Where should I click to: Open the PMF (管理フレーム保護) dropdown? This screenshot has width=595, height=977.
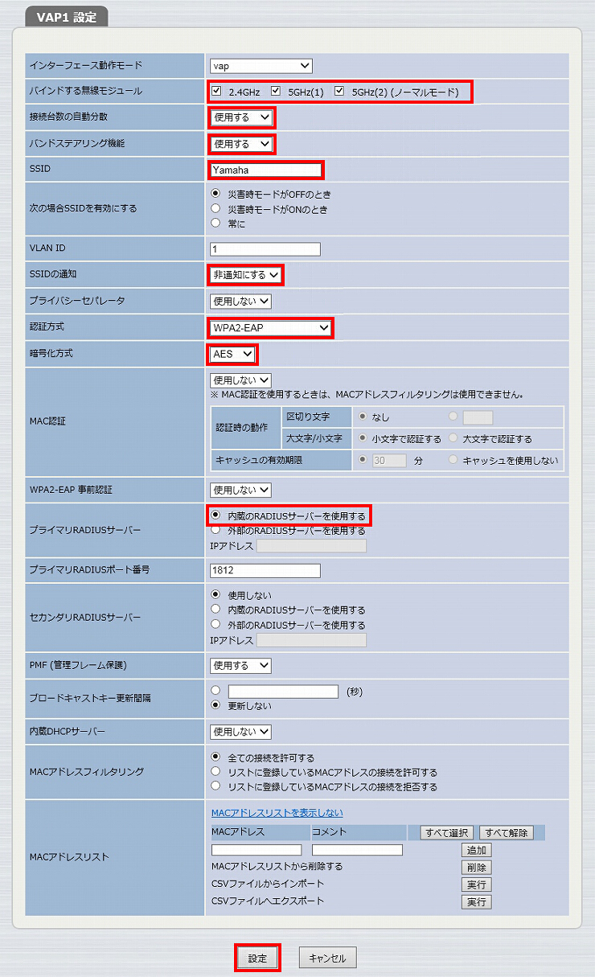tap(241, 666)
